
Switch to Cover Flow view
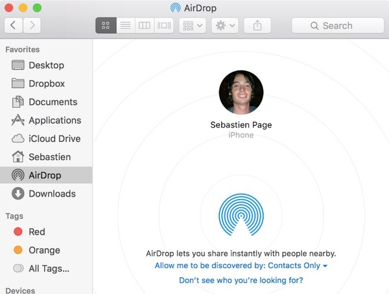164,25
